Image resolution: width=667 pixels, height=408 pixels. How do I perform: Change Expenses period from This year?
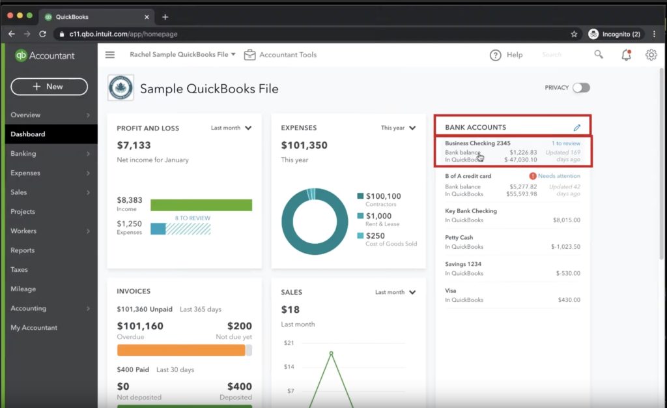coord(398,128)
